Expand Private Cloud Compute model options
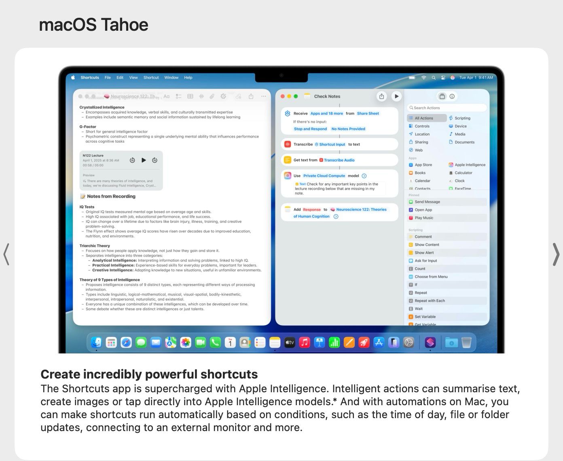The height and width of the screenshot is (461, 563). click(x=364, y=176)
